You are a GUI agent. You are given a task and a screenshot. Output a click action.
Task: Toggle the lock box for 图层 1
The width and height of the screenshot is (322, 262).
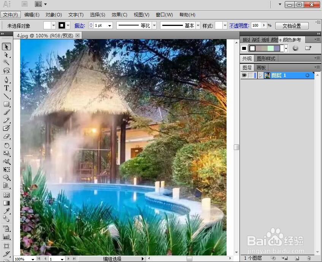250,75
